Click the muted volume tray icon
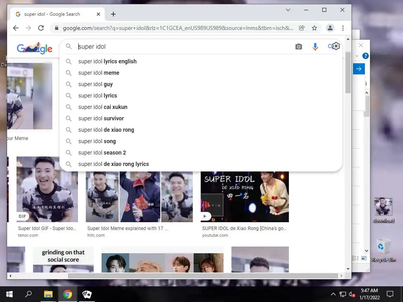This screenshot has height=302, width=403. [352, 294]
